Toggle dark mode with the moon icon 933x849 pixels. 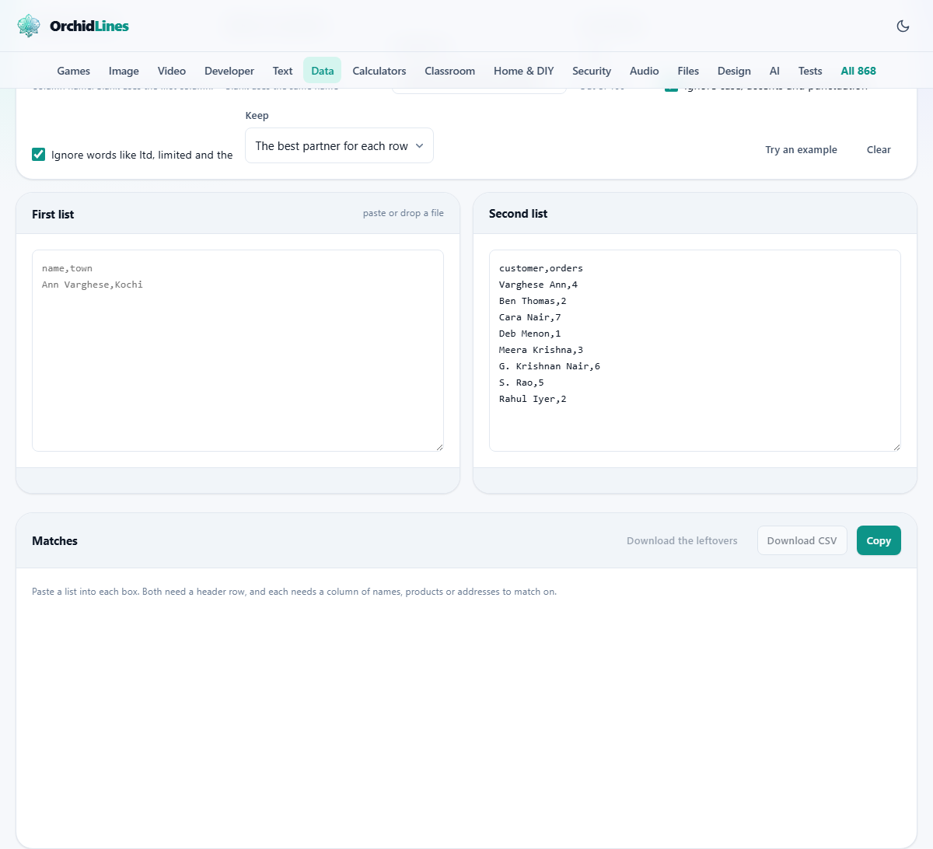pyautogui.click(x=903, y=26)
